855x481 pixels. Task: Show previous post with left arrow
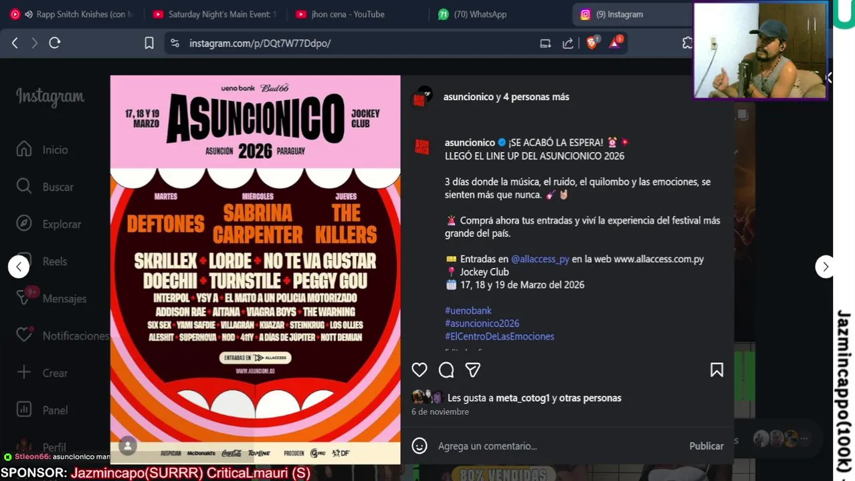(19, 267)
